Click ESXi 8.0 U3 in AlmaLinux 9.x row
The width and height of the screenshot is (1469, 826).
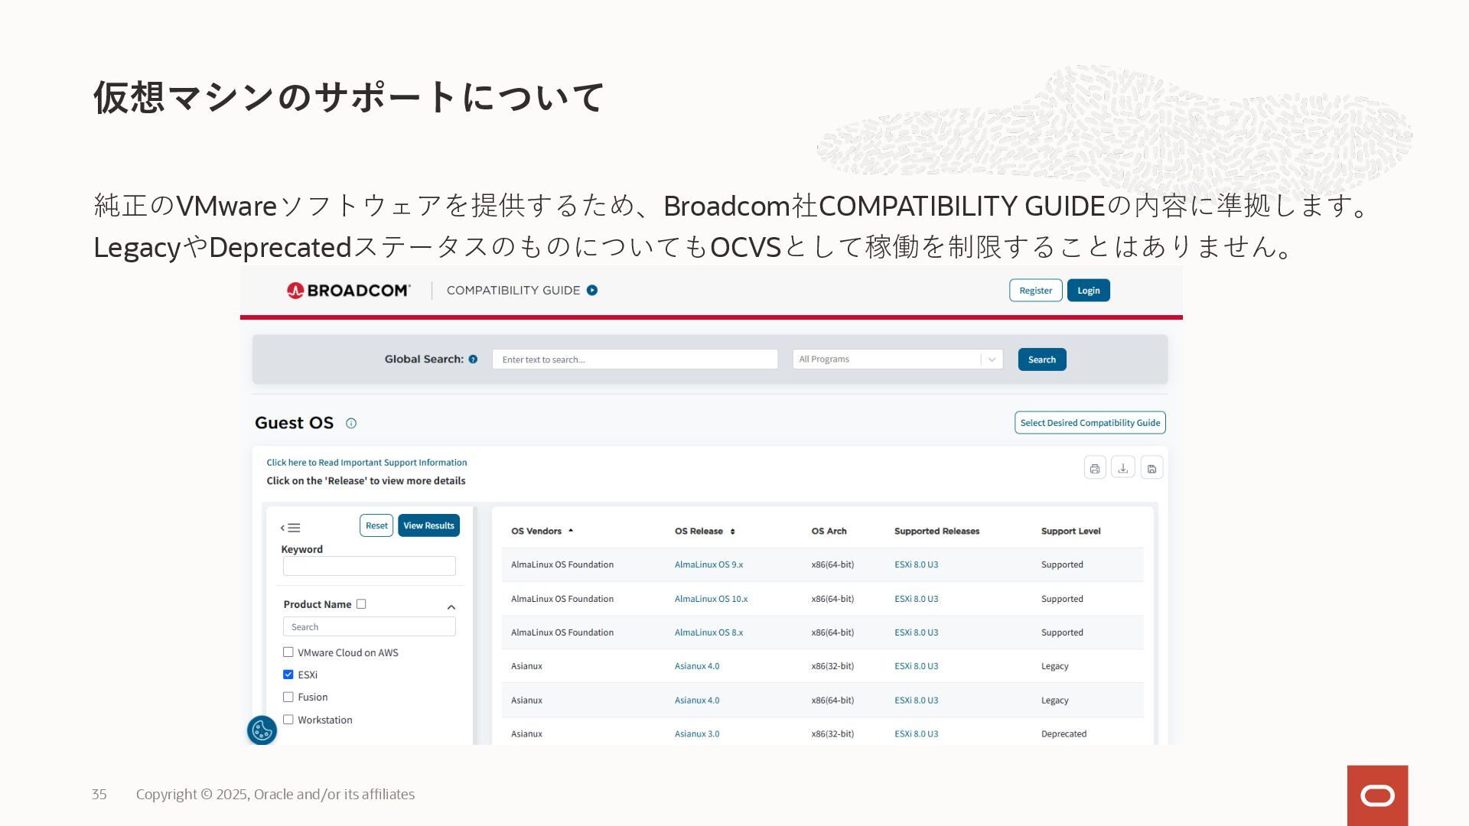coord(916,565)
